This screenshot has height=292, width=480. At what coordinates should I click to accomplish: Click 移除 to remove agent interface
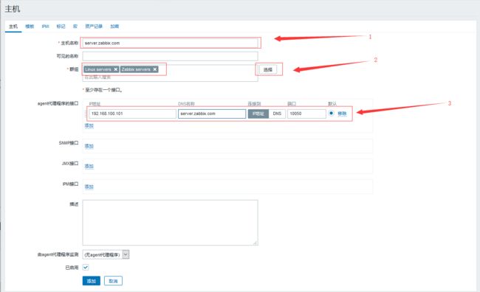pos(342,114)
